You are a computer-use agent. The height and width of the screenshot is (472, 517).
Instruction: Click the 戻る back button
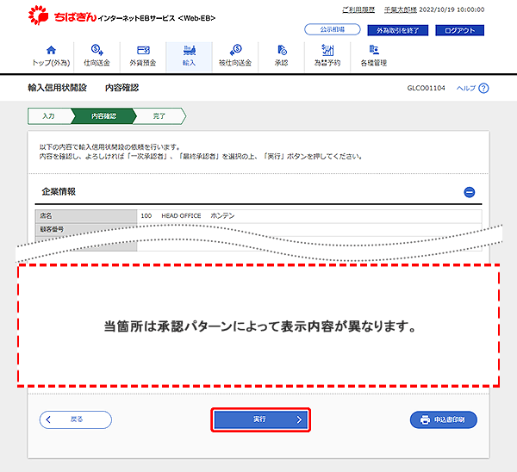pos(76,419)
